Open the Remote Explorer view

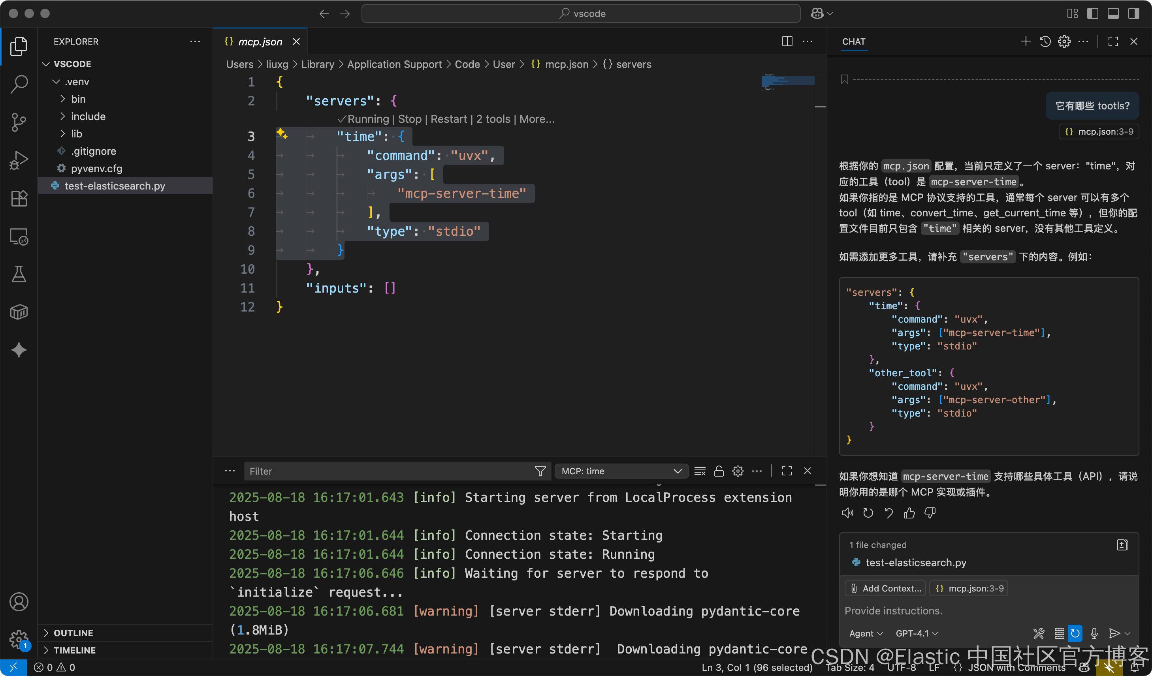pyautogui.click(x=19, y=236)
